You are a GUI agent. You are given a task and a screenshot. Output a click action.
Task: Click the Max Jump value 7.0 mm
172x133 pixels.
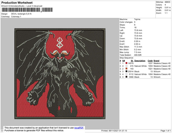(x=137, y=52)
